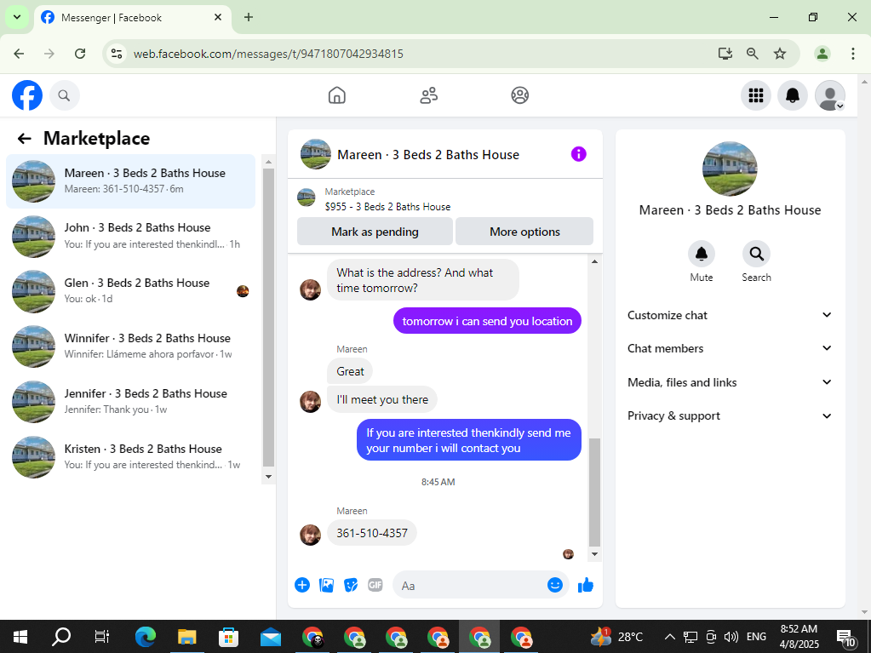Open John's 3 Beds 2 Baths conversation
The image size is (871, 653).
(x=130, y=236)
